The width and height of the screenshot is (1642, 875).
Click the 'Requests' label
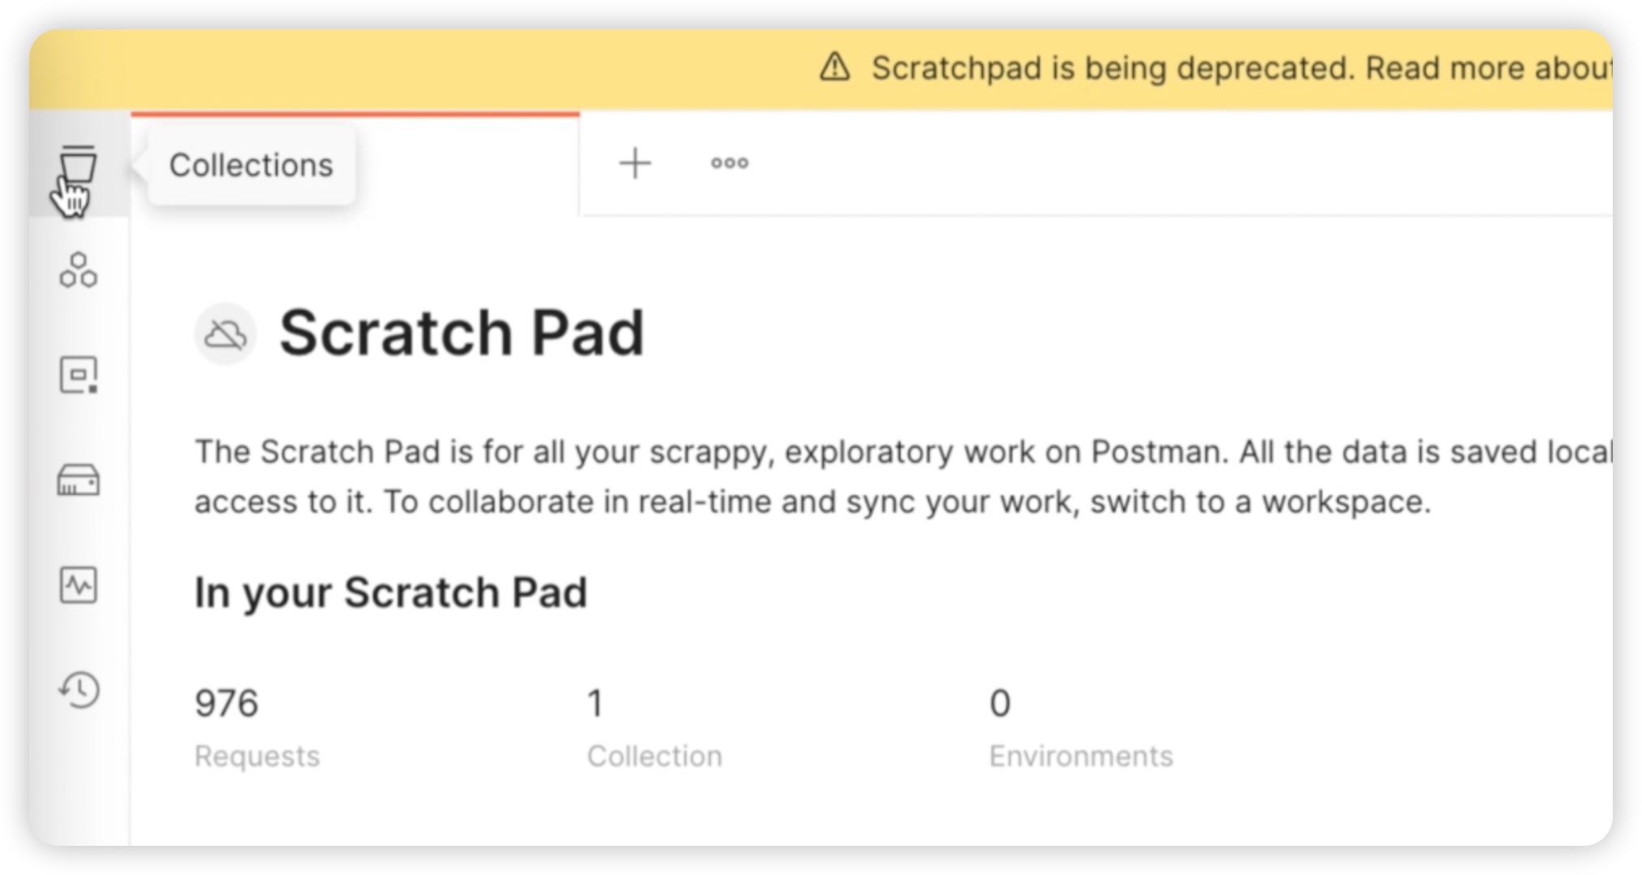point(257,756)
